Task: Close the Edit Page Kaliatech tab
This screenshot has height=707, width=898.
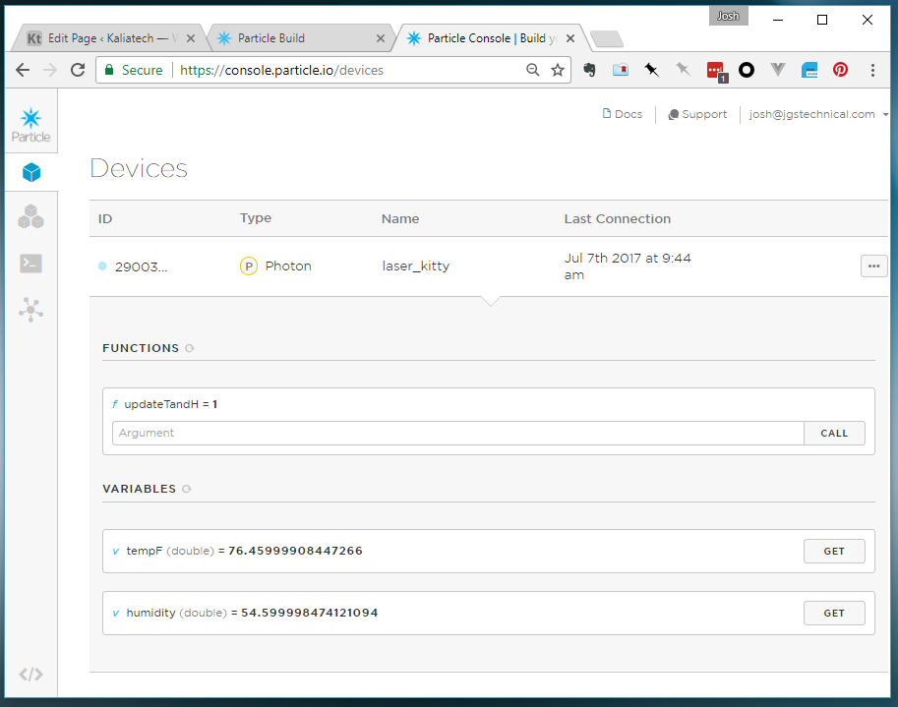Action: (191, 38)
